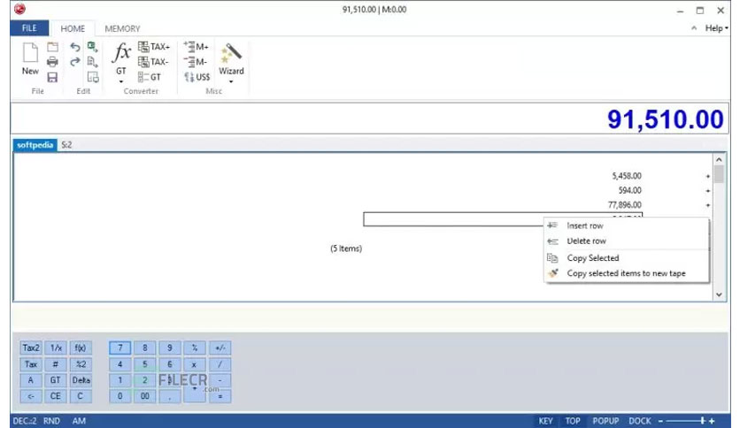Export tape to Excel icon
The width and height of the screenshot is (740, 428).
(92, 47)
